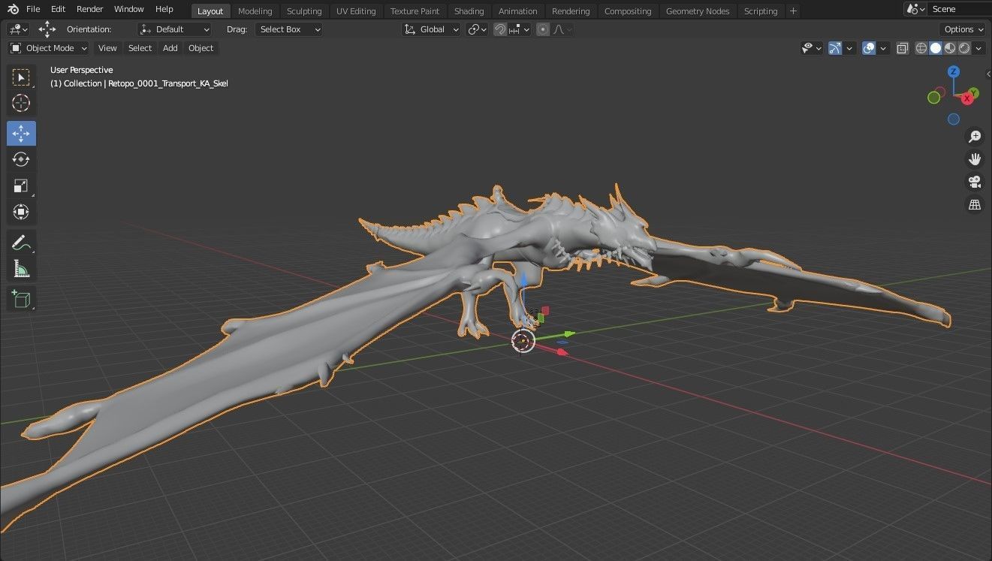Switch to the Sculpting workspace tab
Viewport: 992px width, 561px height.
tap(304, 11)
